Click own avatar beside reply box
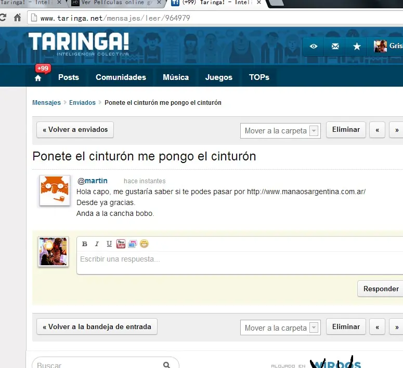 pos(53,252)
